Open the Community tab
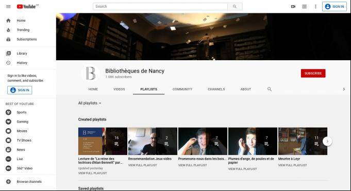351x191 pixels. tap(182, 89)
